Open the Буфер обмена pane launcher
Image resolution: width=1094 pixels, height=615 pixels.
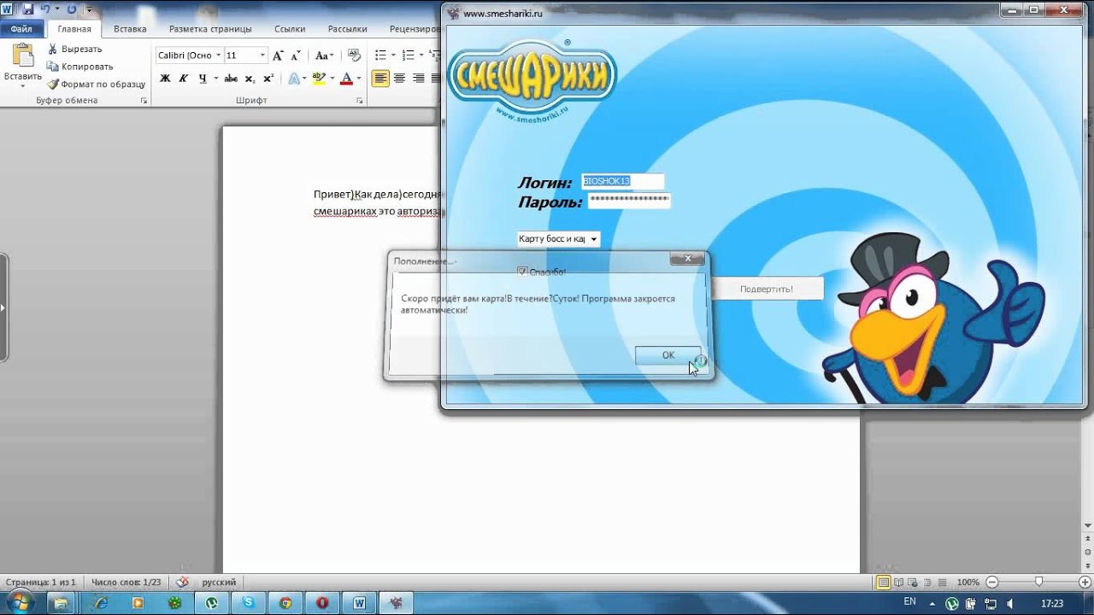coord(144,101)
